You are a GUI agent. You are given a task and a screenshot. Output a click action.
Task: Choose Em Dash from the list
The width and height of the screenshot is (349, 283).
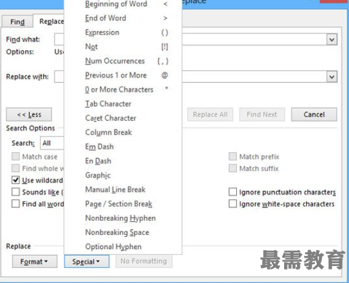tap(123, 146)
